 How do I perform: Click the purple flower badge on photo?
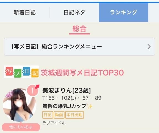click(9, 94)
